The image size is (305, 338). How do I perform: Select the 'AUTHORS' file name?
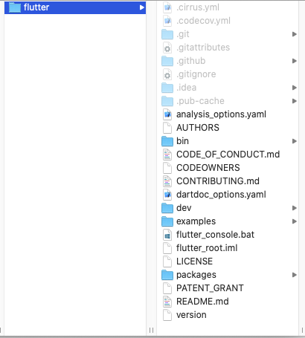[198, 128]
